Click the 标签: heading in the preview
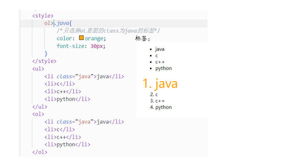 click(x=143, y=39)
